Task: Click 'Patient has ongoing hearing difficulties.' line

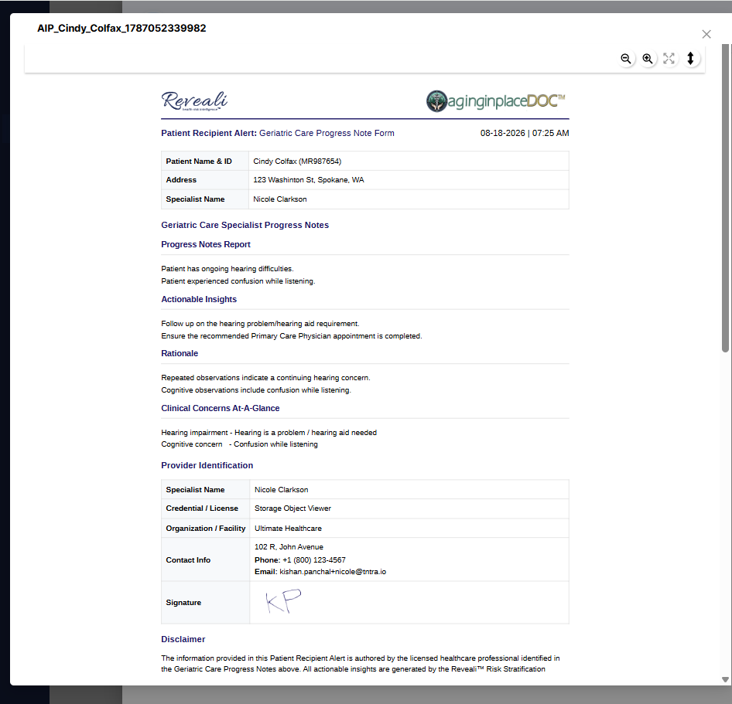Action: (227, 269)
